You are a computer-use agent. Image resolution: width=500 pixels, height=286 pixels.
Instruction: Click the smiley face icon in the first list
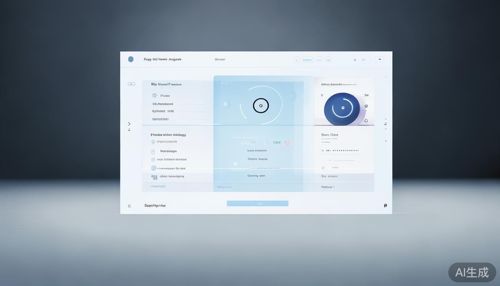[155, 96]
